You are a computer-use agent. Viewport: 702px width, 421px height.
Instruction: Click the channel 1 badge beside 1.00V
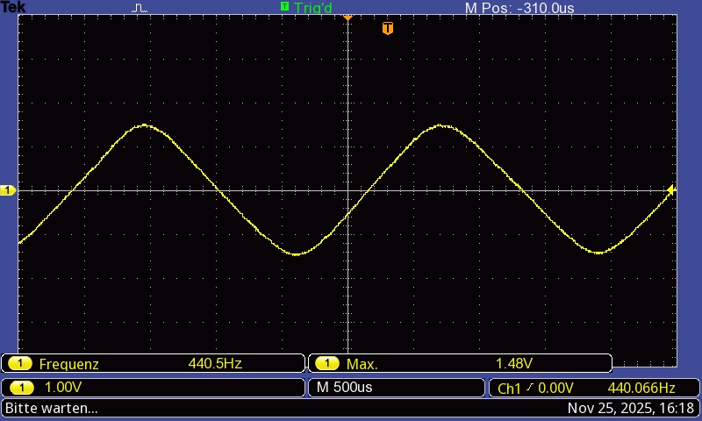(x=20, y=388)
